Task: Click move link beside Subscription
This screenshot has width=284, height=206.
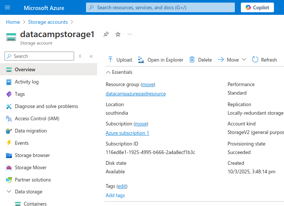Action: 141,124
